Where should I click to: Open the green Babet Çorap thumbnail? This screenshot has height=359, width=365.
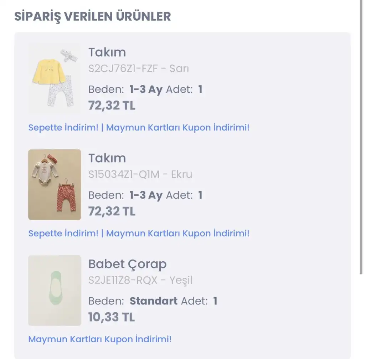click(x=55, y=290)
